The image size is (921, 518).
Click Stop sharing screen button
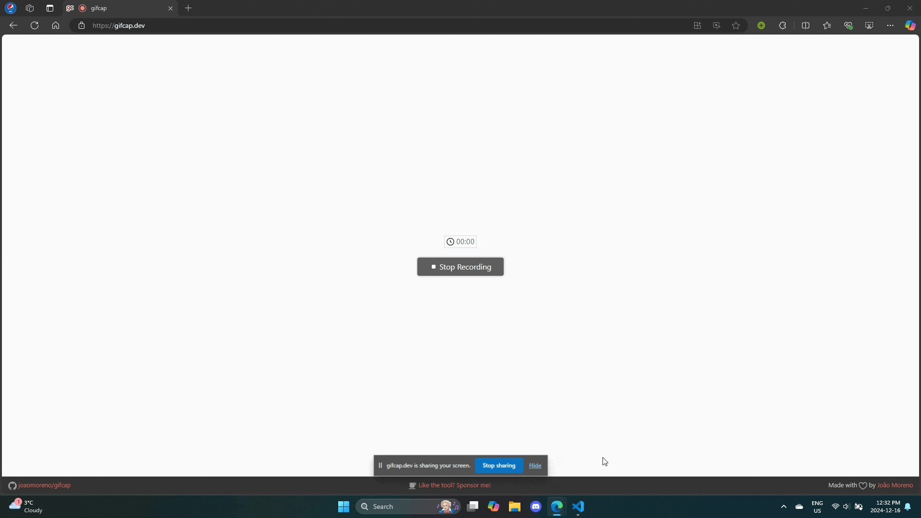[x=499, y=466]
